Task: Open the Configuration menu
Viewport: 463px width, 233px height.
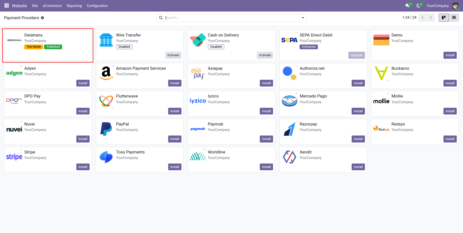Action: tap(97, 5)
